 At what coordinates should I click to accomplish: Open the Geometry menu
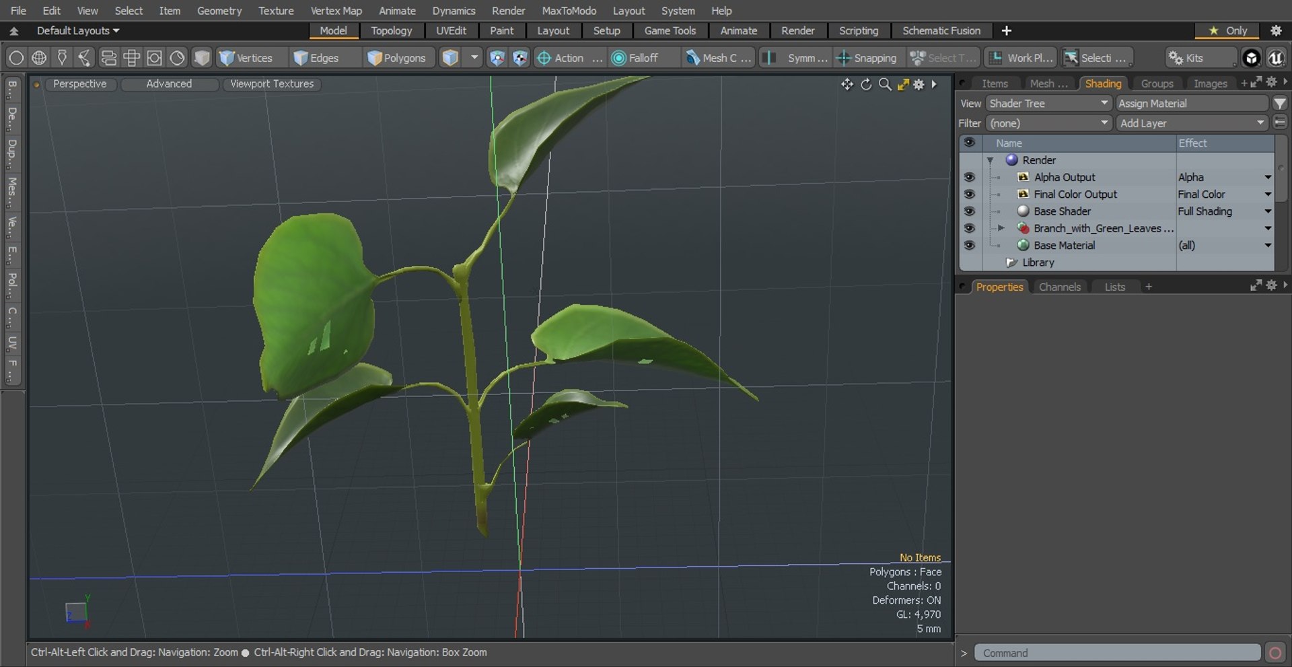[x=219, y=11]
